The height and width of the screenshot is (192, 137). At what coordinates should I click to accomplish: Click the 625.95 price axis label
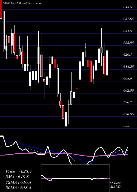click(x=128, y=43)
